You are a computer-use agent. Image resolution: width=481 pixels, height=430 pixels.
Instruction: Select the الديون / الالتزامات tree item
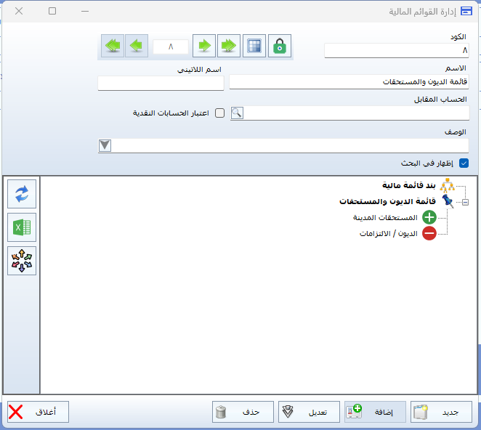point(389,234)
